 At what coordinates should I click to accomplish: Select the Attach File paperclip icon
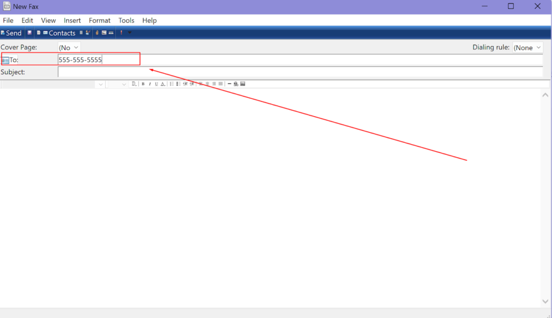[97, 32]
